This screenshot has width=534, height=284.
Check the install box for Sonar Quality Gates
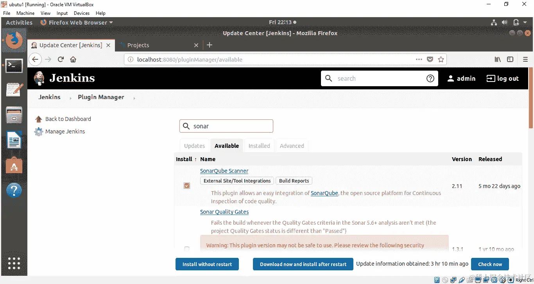[187, 248]
